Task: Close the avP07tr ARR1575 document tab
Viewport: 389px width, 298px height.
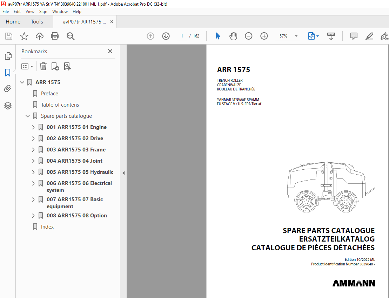Action: [112, 22]
